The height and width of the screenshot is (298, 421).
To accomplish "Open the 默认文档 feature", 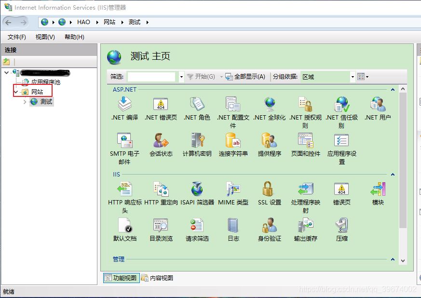I will [x=124, y=230].
